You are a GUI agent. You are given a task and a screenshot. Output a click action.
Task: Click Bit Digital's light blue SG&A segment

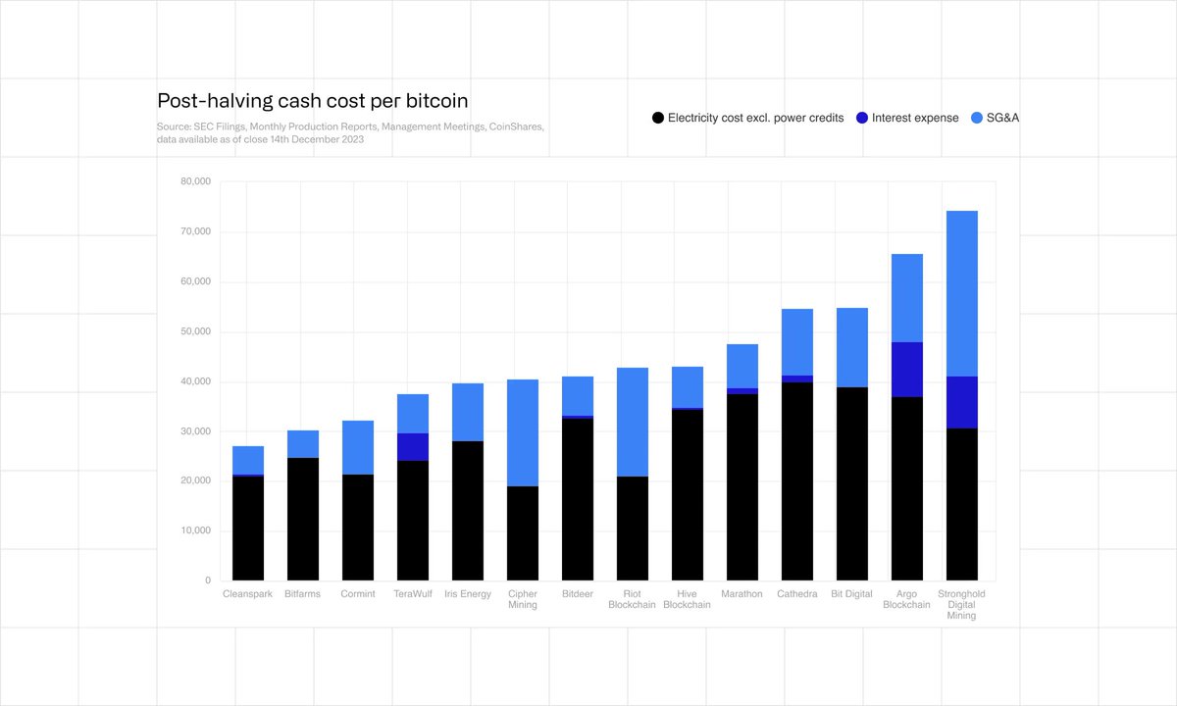pyautogui.click(x=852, y=347)
